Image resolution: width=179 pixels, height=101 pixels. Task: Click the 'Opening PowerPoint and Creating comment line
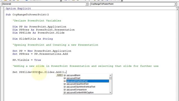tap(55, 45)
